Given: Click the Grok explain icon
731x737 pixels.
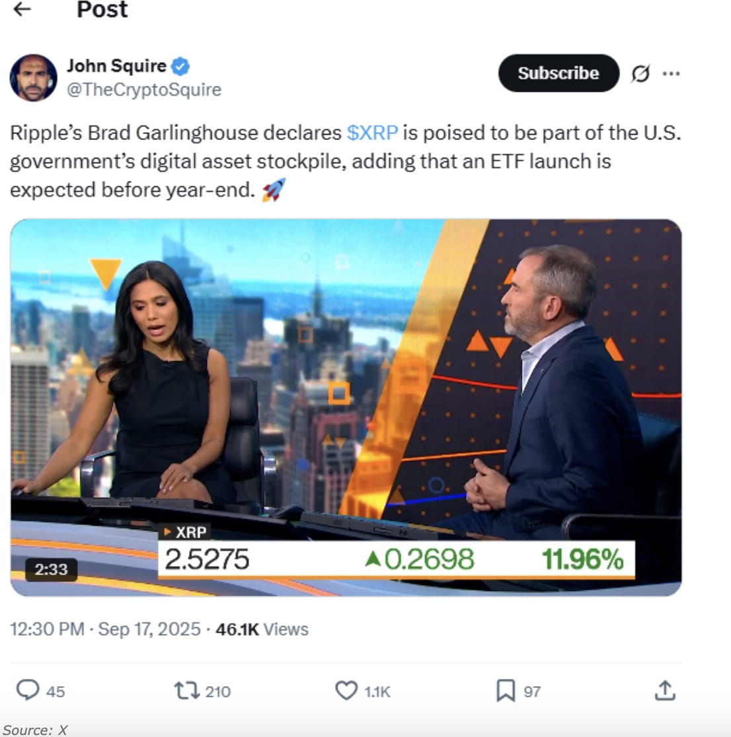Looking at the screenshot, I should click(x=640, y=73).
